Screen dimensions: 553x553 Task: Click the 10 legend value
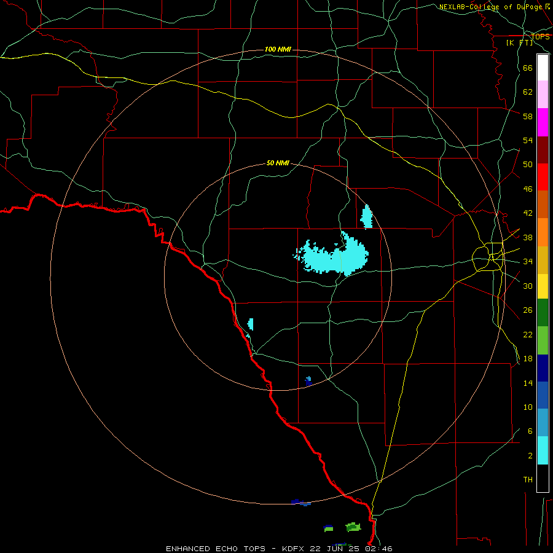(x=528, y=407)
